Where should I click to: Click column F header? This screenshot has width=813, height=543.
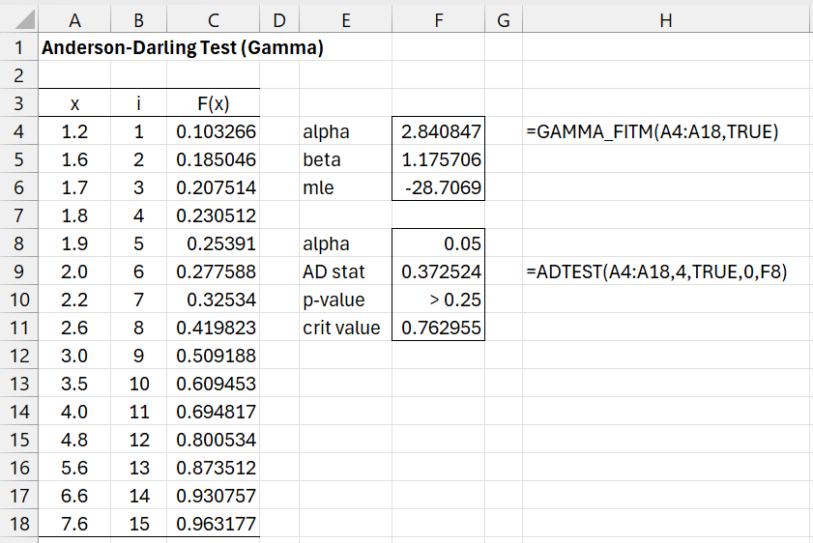click(x=438, y=19)
